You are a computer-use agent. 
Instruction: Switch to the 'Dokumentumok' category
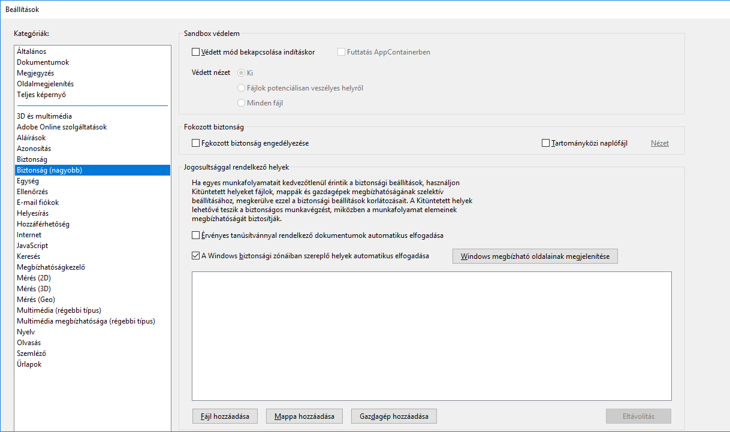pyautogui.click(x=43, y=62)
